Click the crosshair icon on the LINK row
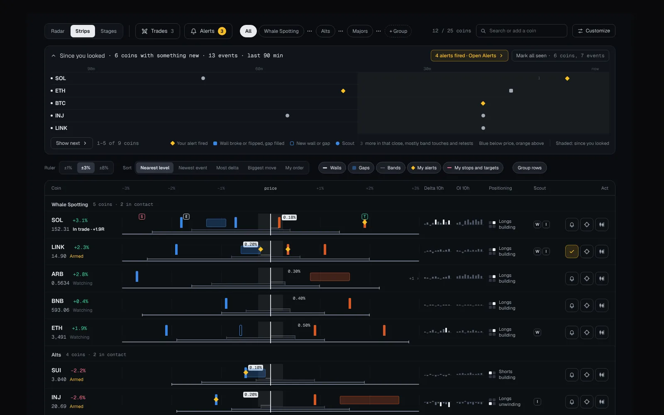Screen dimensions: 664x415 [587, 251]
